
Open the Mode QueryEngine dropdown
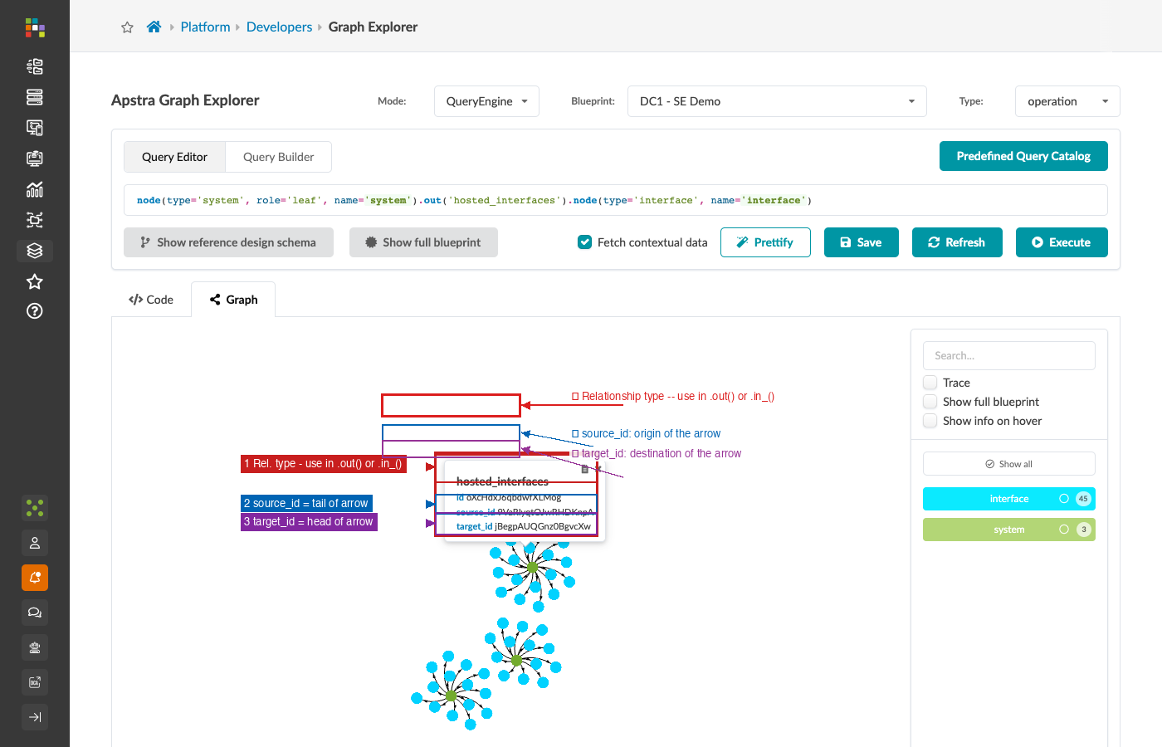(x=486, y=101)
